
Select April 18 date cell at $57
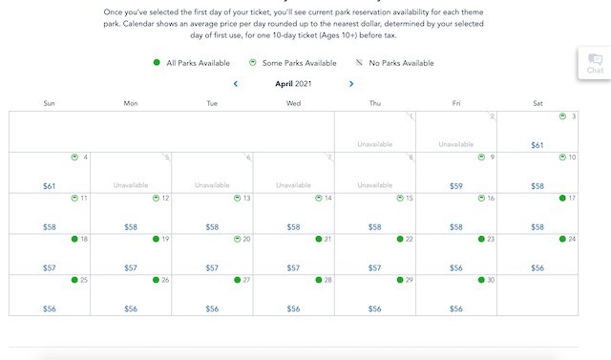click(x=50, y=254)
